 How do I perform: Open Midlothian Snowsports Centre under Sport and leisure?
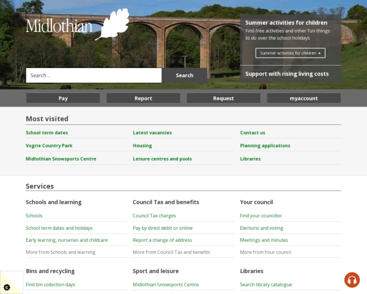[166, 285]
